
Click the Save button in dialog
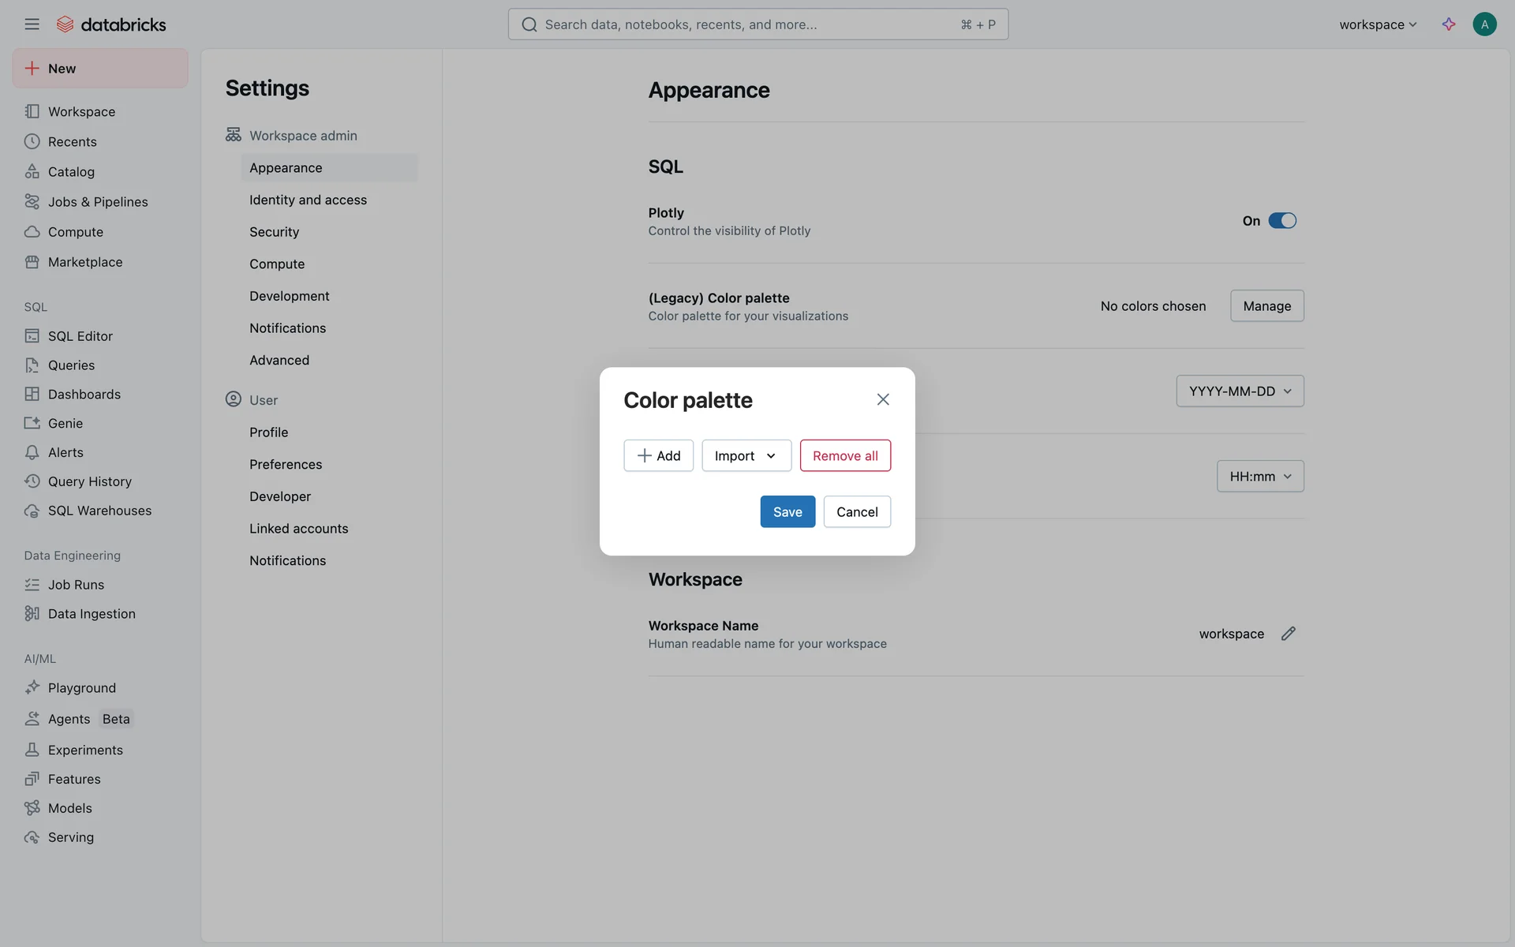pos(787,511)
